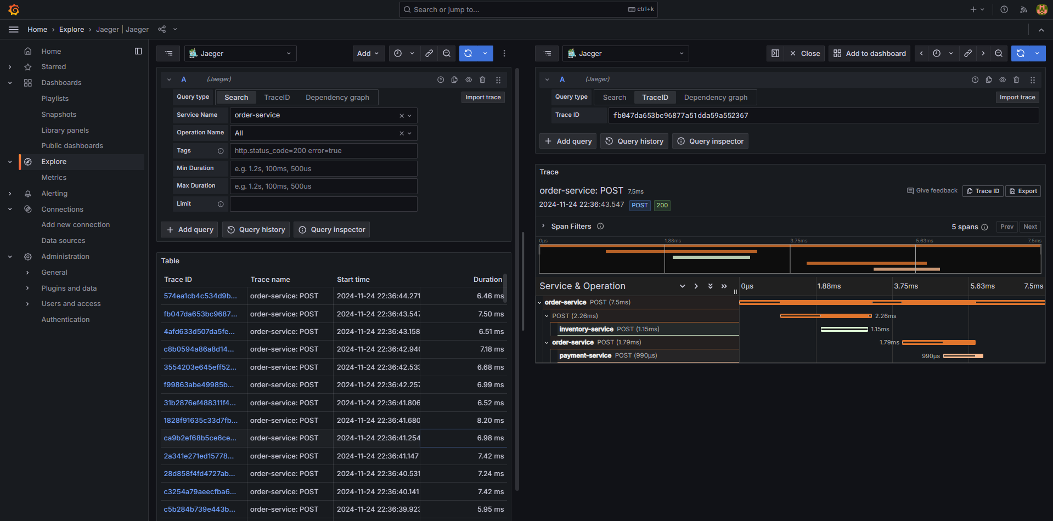Focus the Tags input field

pos(323,151)
